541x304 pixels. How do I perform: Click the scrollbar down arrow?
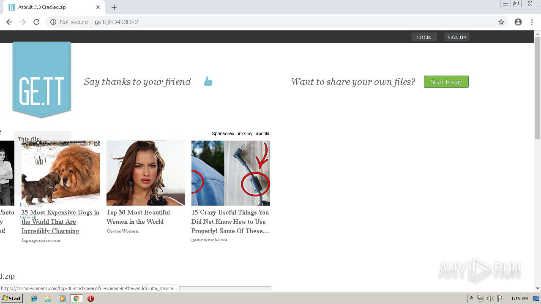(x=538, y=288)
